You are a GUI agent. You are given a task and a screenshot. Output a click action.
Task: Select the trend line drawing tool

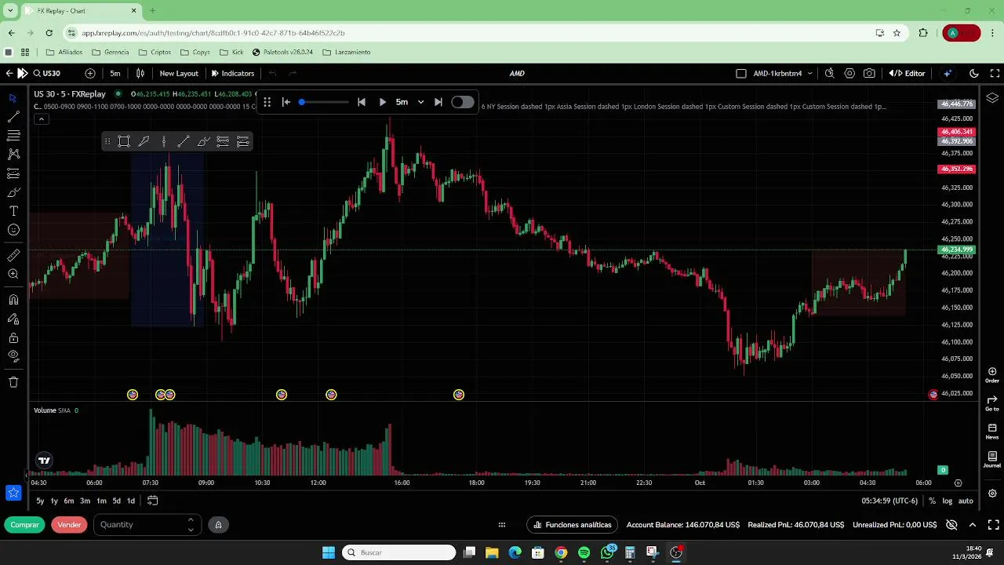click(x=13, y=117)
